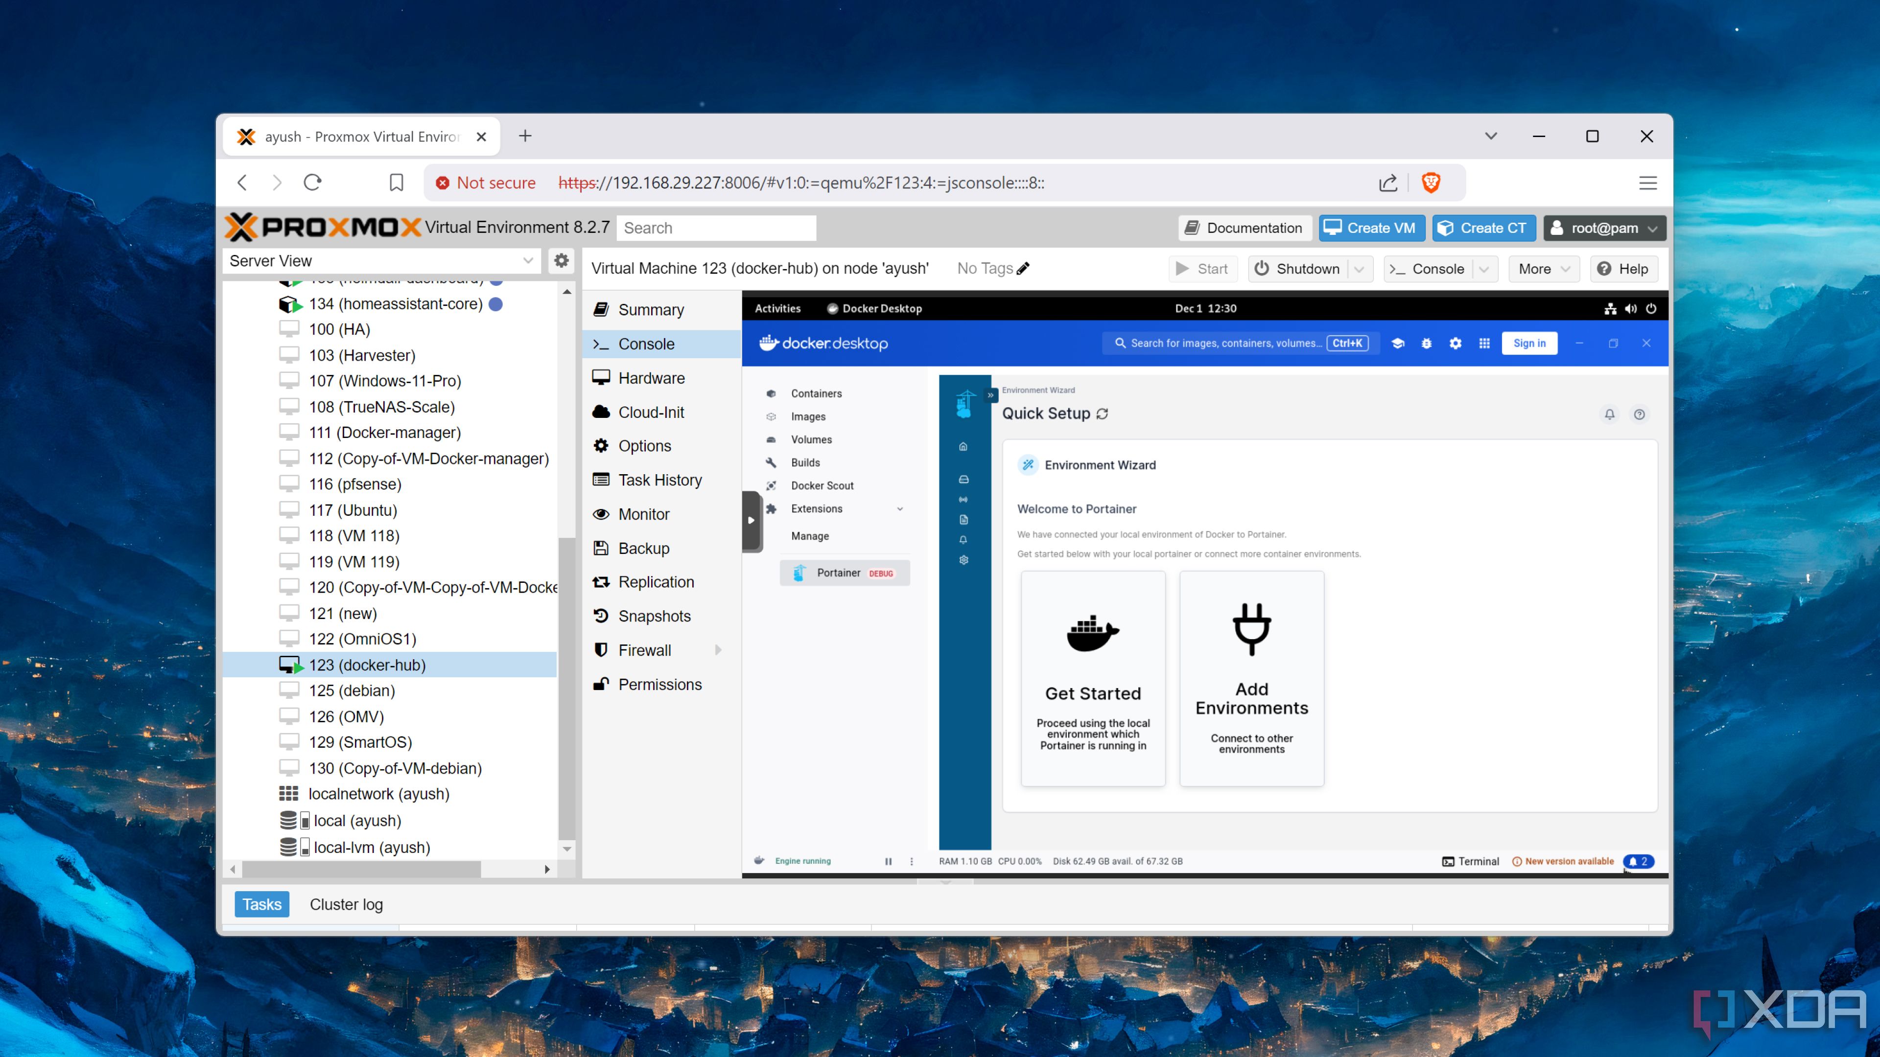This screenshot has width=1880, height=1057.
Task: Switch to the Monitor tab in Proxmox
Action: (x=643, y=514)
